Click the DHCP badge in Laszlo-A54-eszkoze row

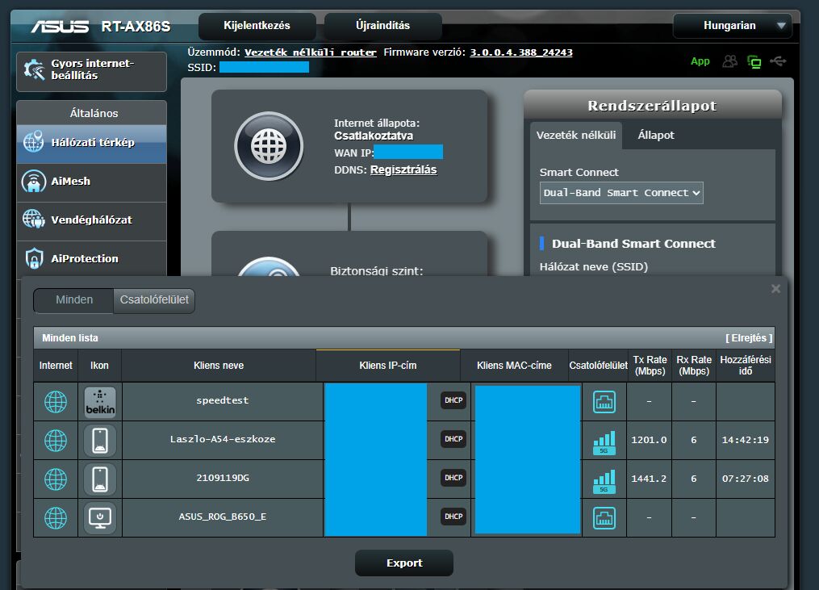(x=453, y=439)
